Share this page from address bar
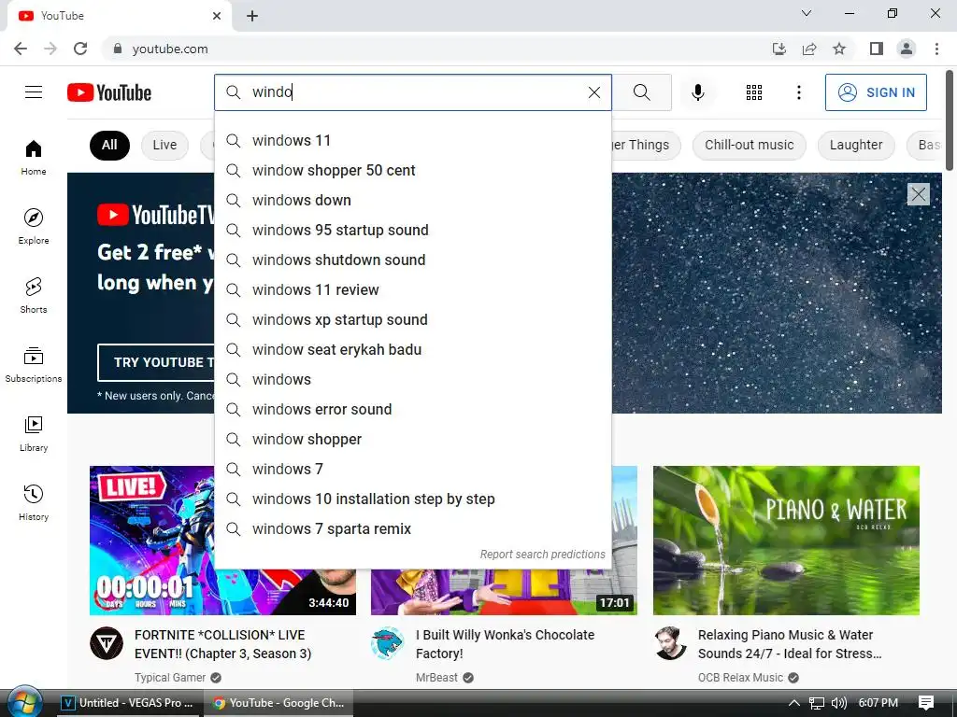Viewport: 957px width, 717px height. point(809,49)
